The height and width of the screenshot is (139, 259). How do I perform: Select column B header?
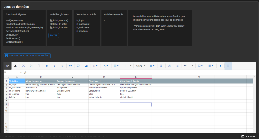tap(41, 77)
